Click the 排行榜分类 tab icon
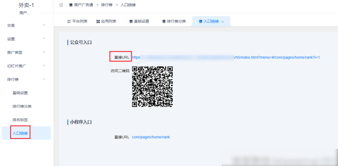Viewport: 338px width, 166px height. point(164,21)
